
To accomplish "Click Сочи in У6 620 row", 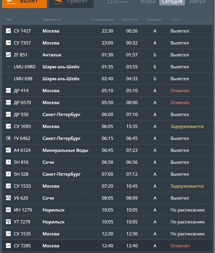I will coord(48,198).
